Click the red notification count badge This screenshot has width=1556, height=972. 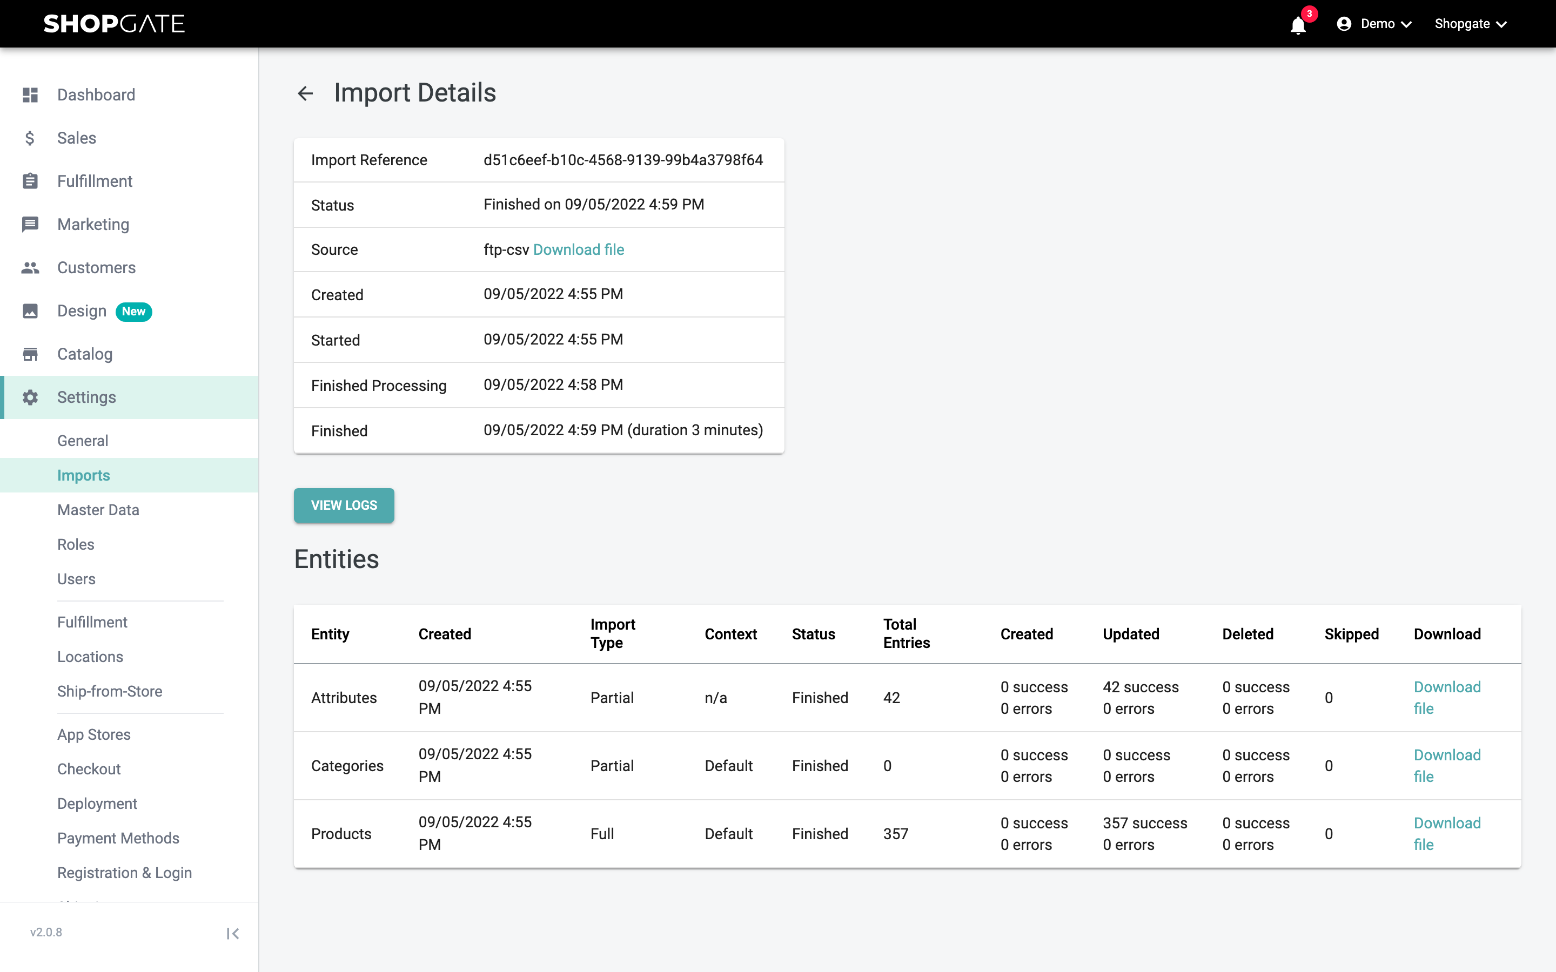1309,13
